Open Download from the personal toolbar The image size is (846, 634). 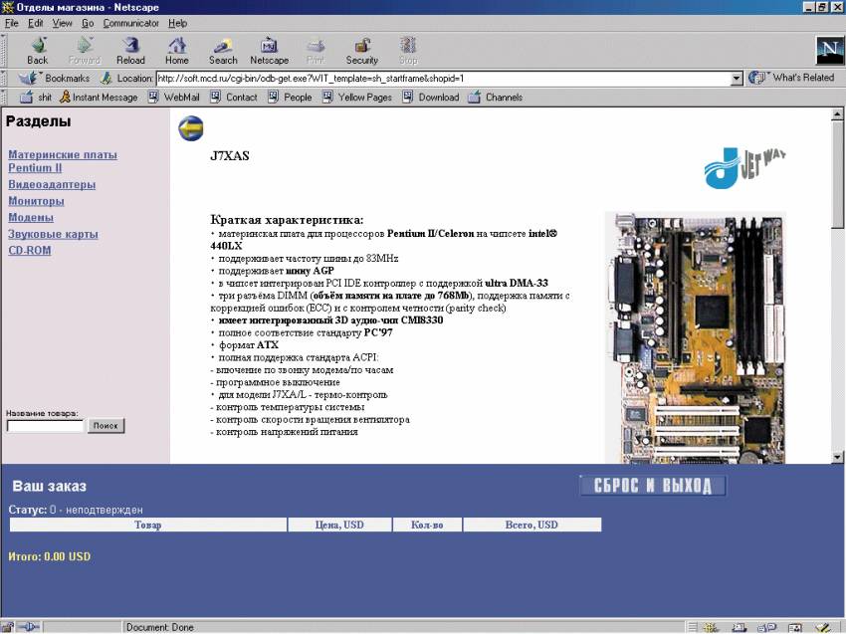pos(431,98)
